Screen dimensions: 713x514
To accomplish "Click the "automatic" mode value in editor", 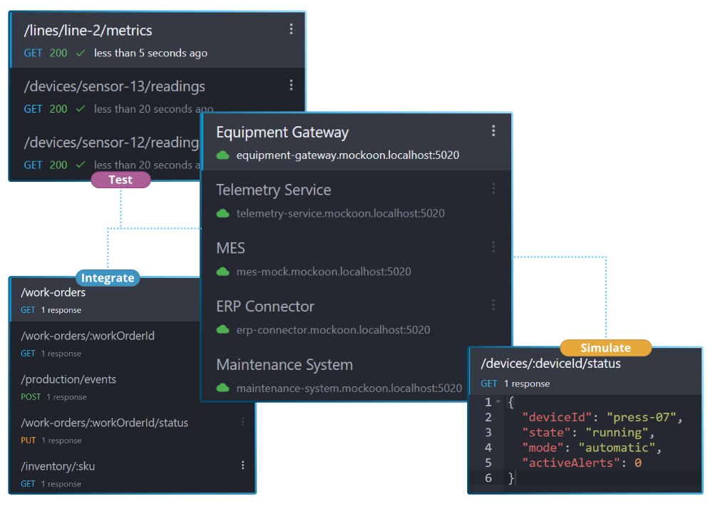I will tap(617, 448).
